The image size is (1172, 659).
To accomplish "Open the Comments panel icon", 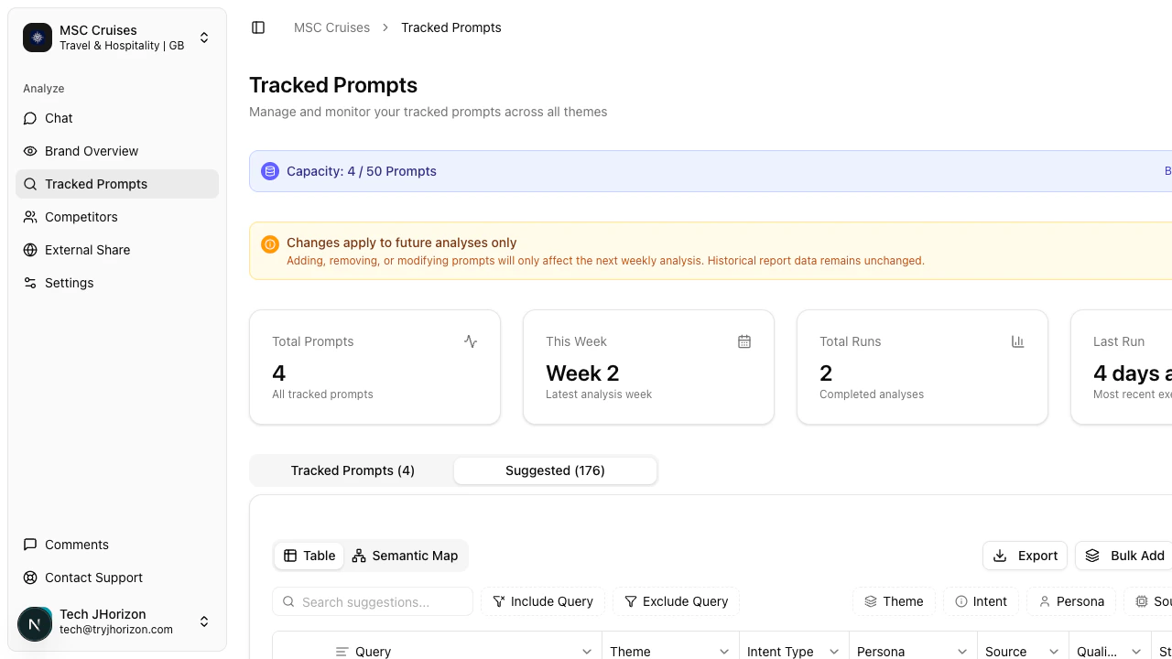I will [x=32, y=545].
